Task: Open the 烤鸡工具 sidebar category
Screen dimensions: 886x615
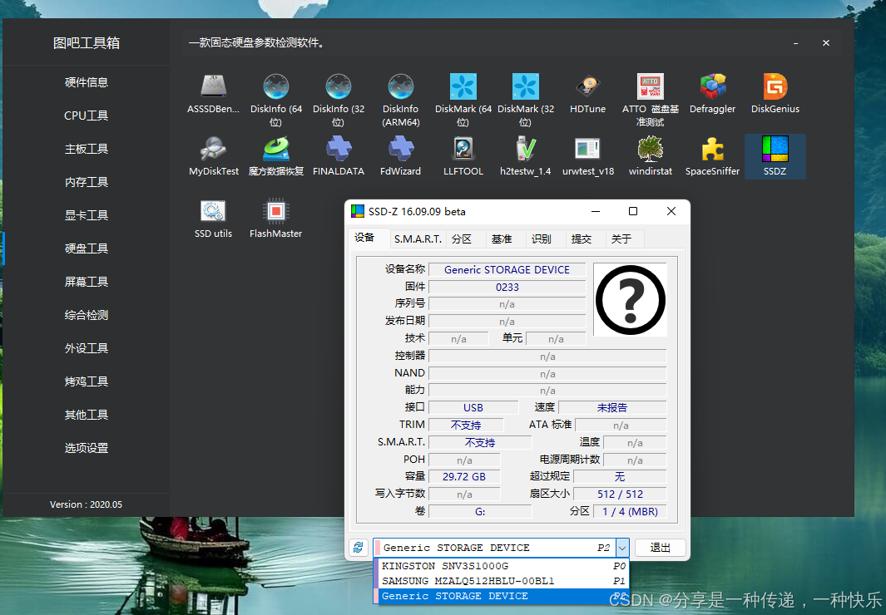Action: point(86,382)
